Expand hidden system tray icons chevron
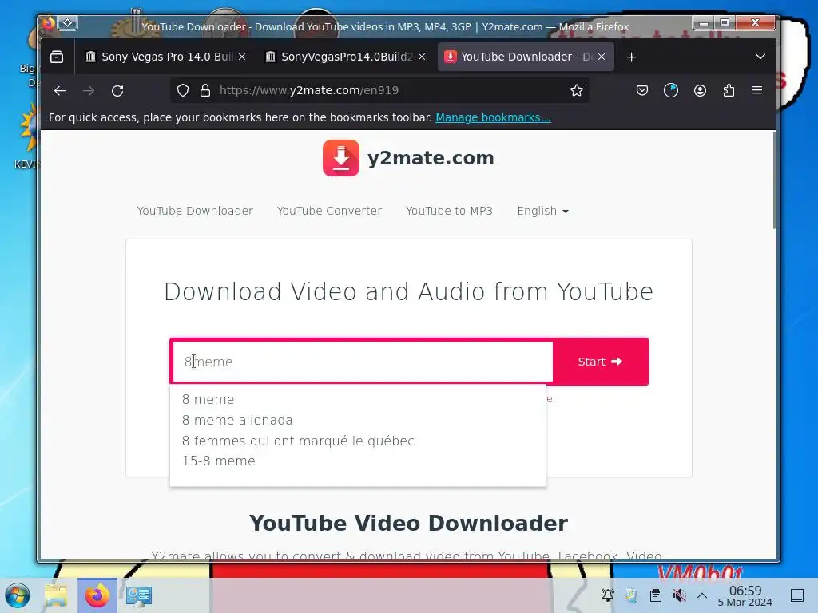This screenshot has width=818, height=613. point(702,595)
